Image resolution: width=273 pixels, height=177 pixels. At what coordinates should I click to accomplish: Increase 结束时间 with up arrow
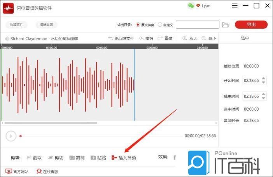click(x=263, y=94)
